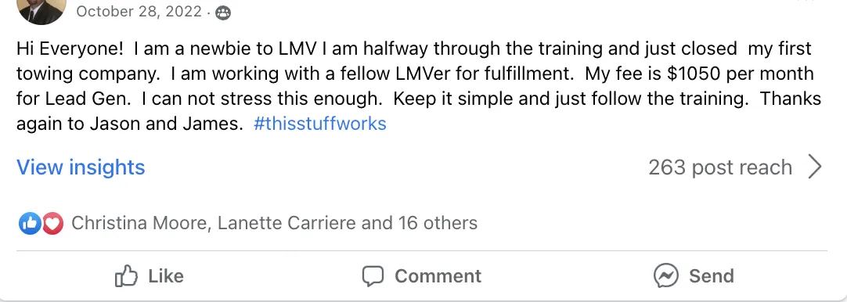Click the Send button label
Viewport: 847px width, 302px height.
pyautogui.click(x=712, y=276)
